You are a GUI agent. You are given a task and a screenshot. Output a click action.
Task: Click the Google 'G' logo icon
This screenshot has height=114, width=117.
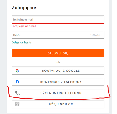(17, 71)
